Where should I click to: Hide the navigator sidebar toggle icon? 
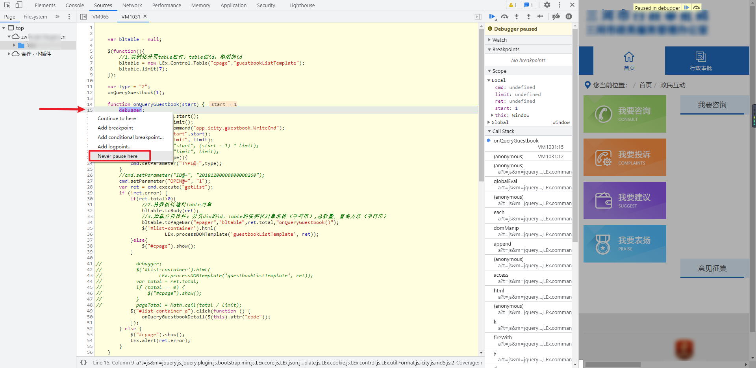click(x=83, y=17)
